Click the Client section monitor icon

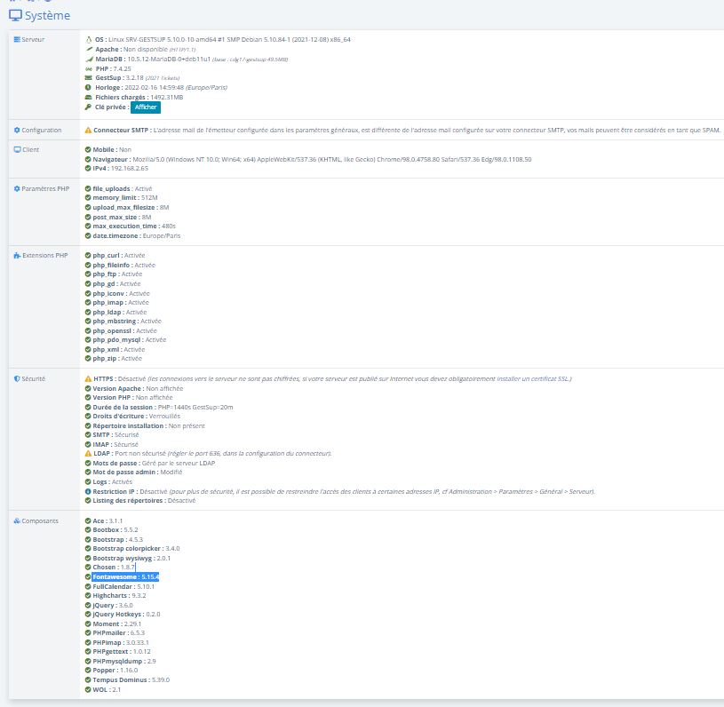click(17, 149)
